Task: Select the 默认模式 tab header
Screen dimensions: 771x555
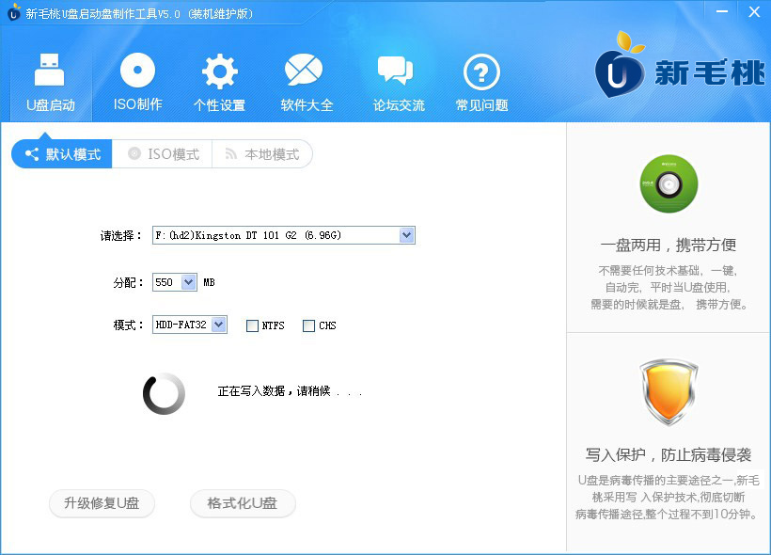Action: pos(60,154)
